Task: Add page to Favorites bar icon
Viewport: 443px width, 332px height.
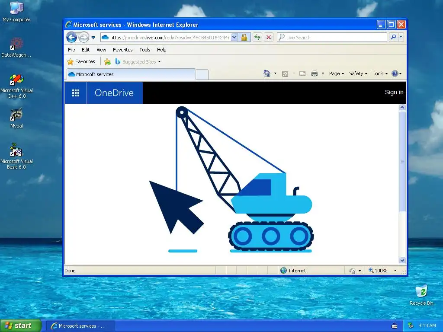Action: 107,61
